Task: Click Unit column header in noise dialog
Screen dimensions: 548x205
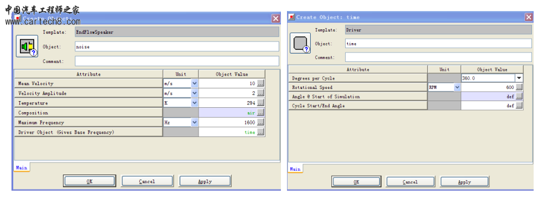Action: [181, 74]
